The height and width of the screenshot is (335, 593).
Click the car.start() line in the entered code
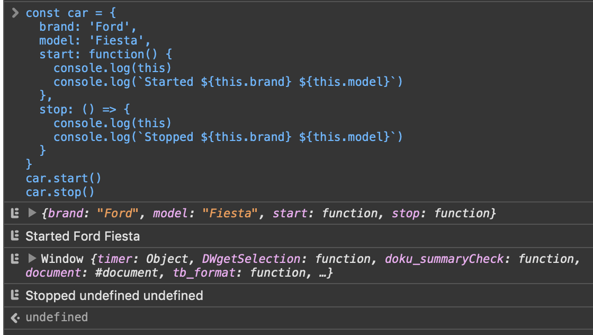point(63,178)
